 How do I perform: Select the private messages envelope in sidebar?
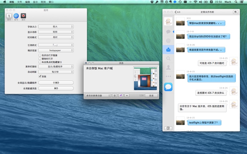[168, 49]
